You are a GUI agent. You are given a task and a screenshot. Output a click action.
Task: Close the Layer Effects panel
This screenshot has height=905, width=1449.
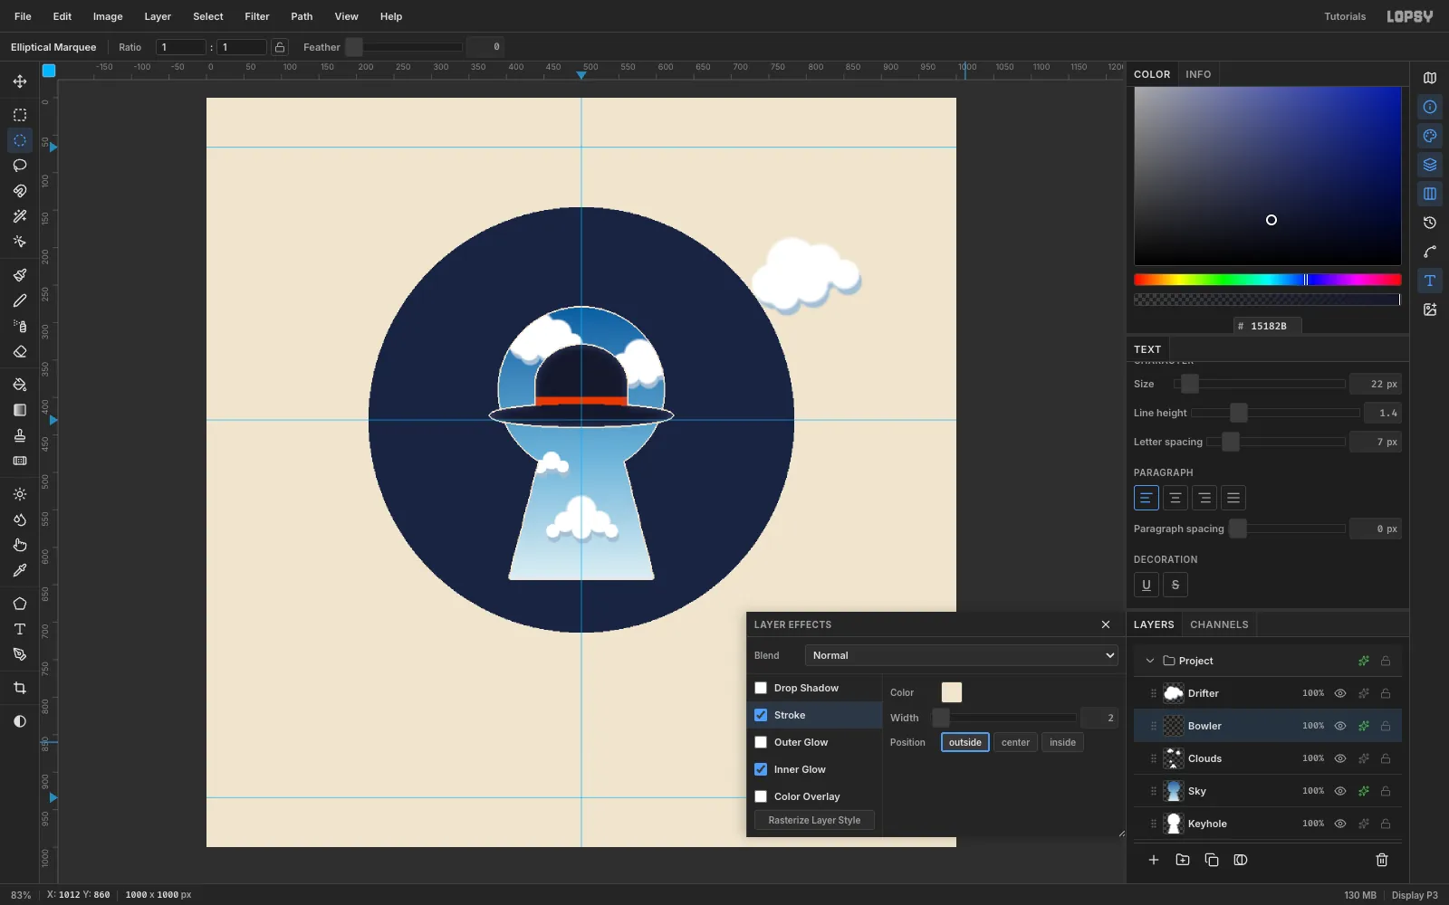(x=1106, y=624)
